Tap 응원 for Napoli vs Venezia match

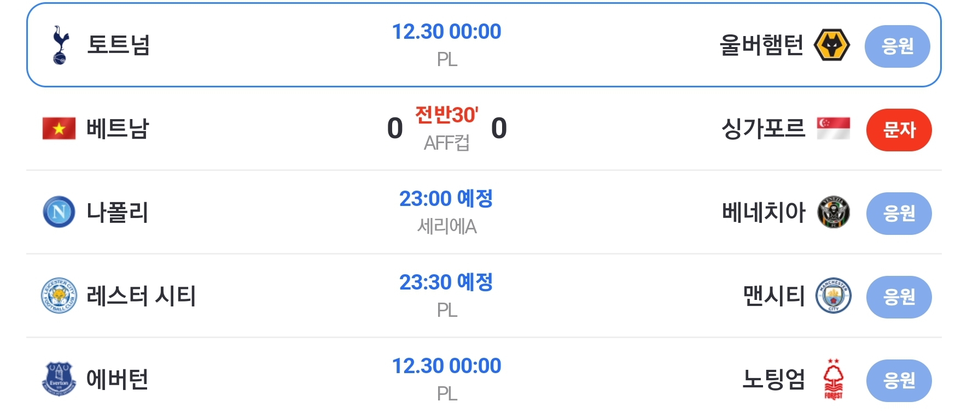[899, 214]
